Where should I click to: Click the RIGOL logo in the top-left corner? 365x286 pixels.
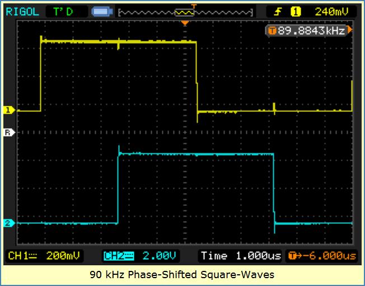(x=22, y=11)
